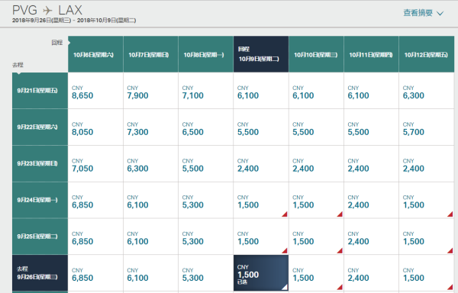Choose departure row 9月21日(星期五)
The width and height of the screenshot is (458, 293).
point(40,91)
